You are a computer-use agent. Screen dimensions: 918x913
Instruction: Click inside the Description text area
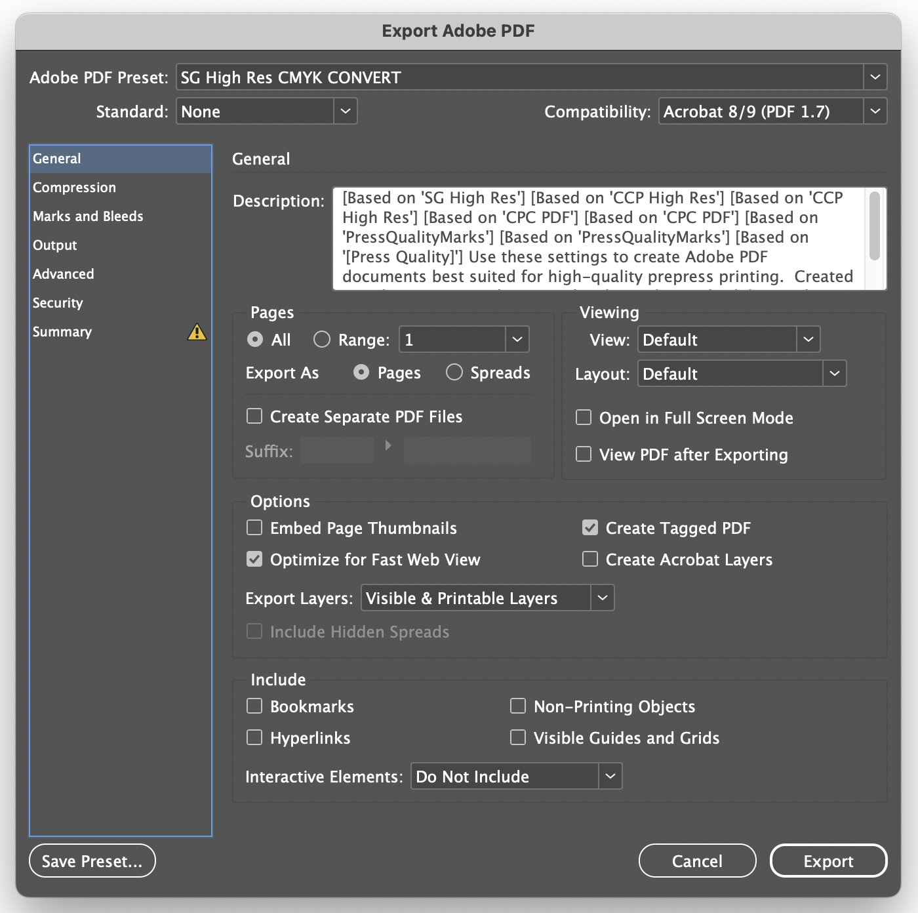tap(598, 239)
